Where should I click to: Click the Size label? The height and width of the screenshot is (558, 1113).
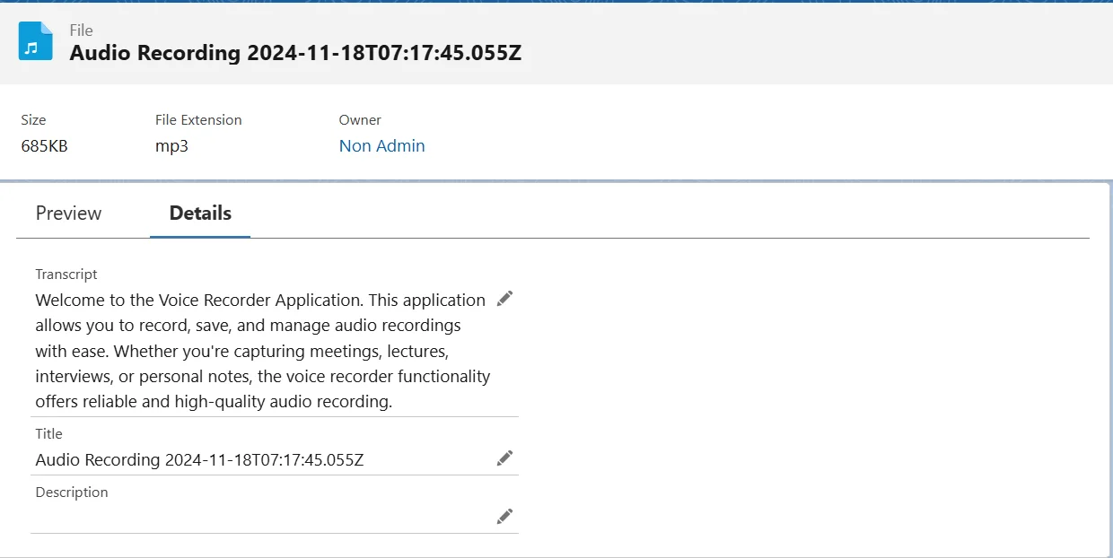[33, 120]
